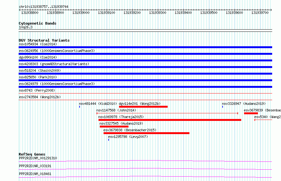281x181 pixels.
Task: Click nsv1069978 (Thareja2015) label
Action: click(121, 117)
